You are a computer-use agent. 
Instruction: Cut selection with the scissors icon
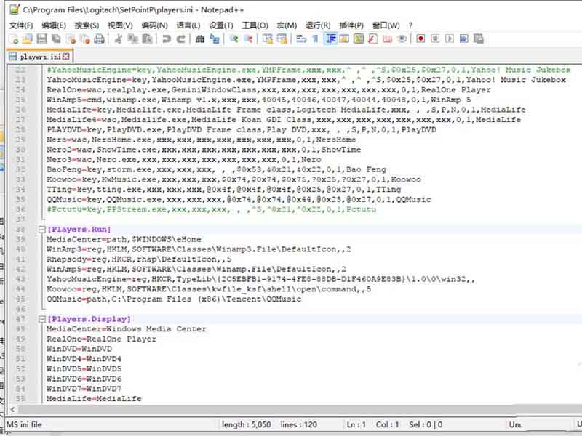tap(119, 39)
